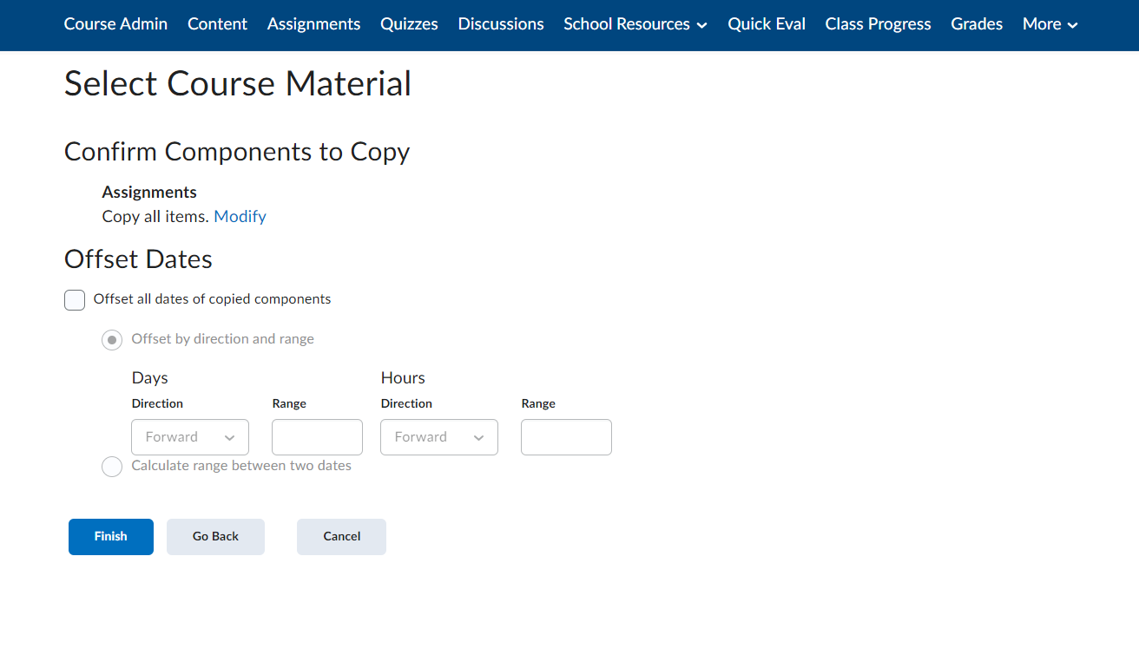
Task: Open the Course Admin page
Action: pyautogui.click(x=115, y=24)
